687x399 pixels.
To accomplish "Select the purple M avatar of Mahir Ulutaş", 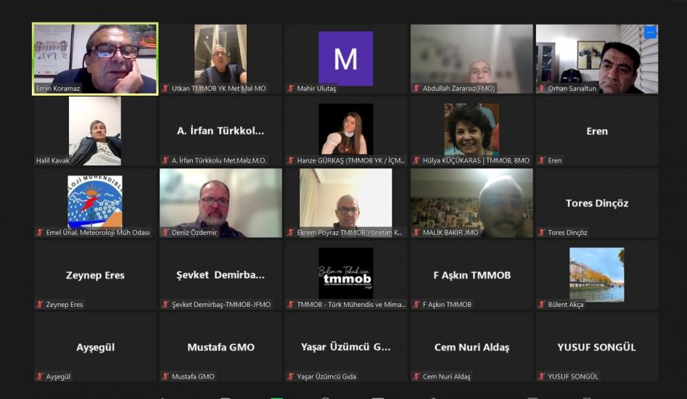I will (346, 59).
